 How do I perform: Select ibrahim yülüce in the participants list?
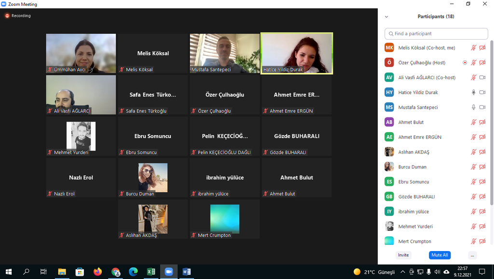[413, 212]
